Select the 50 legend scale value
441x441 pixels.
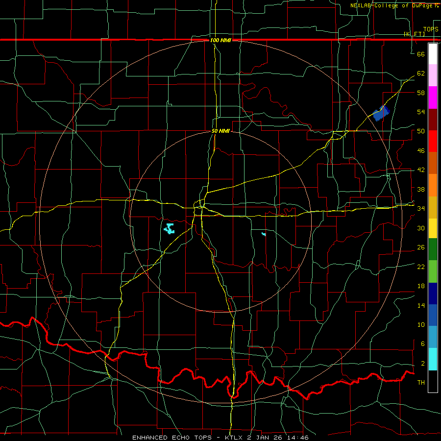coord(421,131)
